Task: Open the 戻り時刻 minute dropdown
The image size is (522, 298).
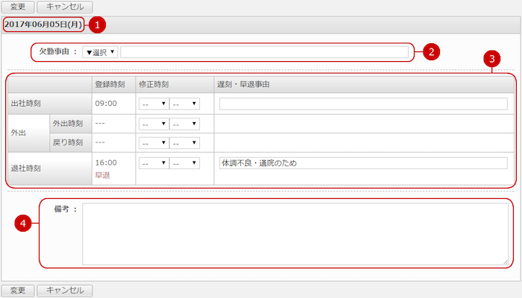Action: (x=184, y=142)
